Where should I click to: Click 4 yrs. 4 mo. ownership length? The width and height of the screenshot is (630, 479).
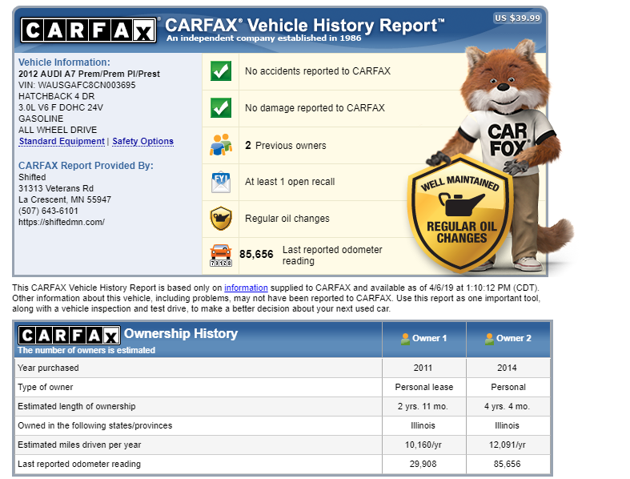coord(507,406)
